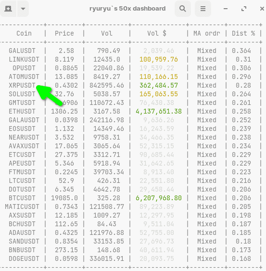Open the terminal search

click(183, 9)
